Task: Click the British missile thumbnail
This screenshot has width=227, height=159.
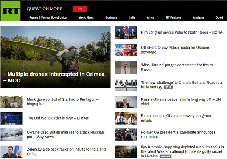Action: coord(12,135)
